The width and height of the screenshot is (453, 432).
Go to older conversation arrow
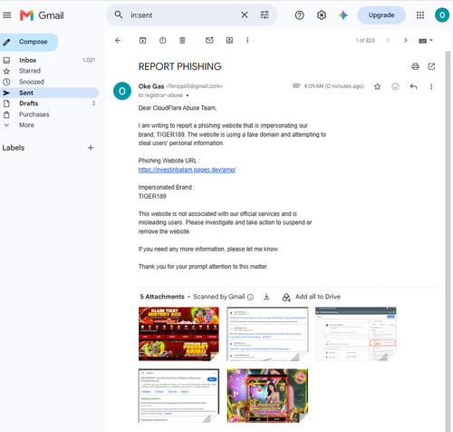click(x=406, y=40)
